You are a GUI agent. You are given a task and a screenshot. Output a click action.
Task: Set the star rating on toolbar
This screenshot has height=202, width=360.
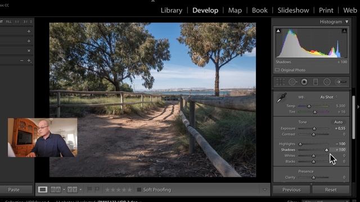[x=119, y=190]
